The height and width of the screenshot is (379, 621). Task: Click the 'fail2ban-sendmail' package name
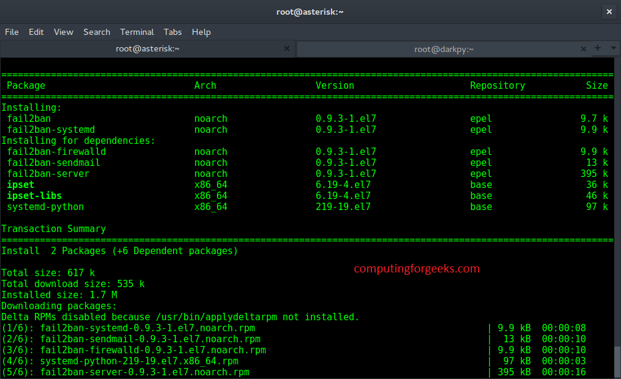[53, 163]
